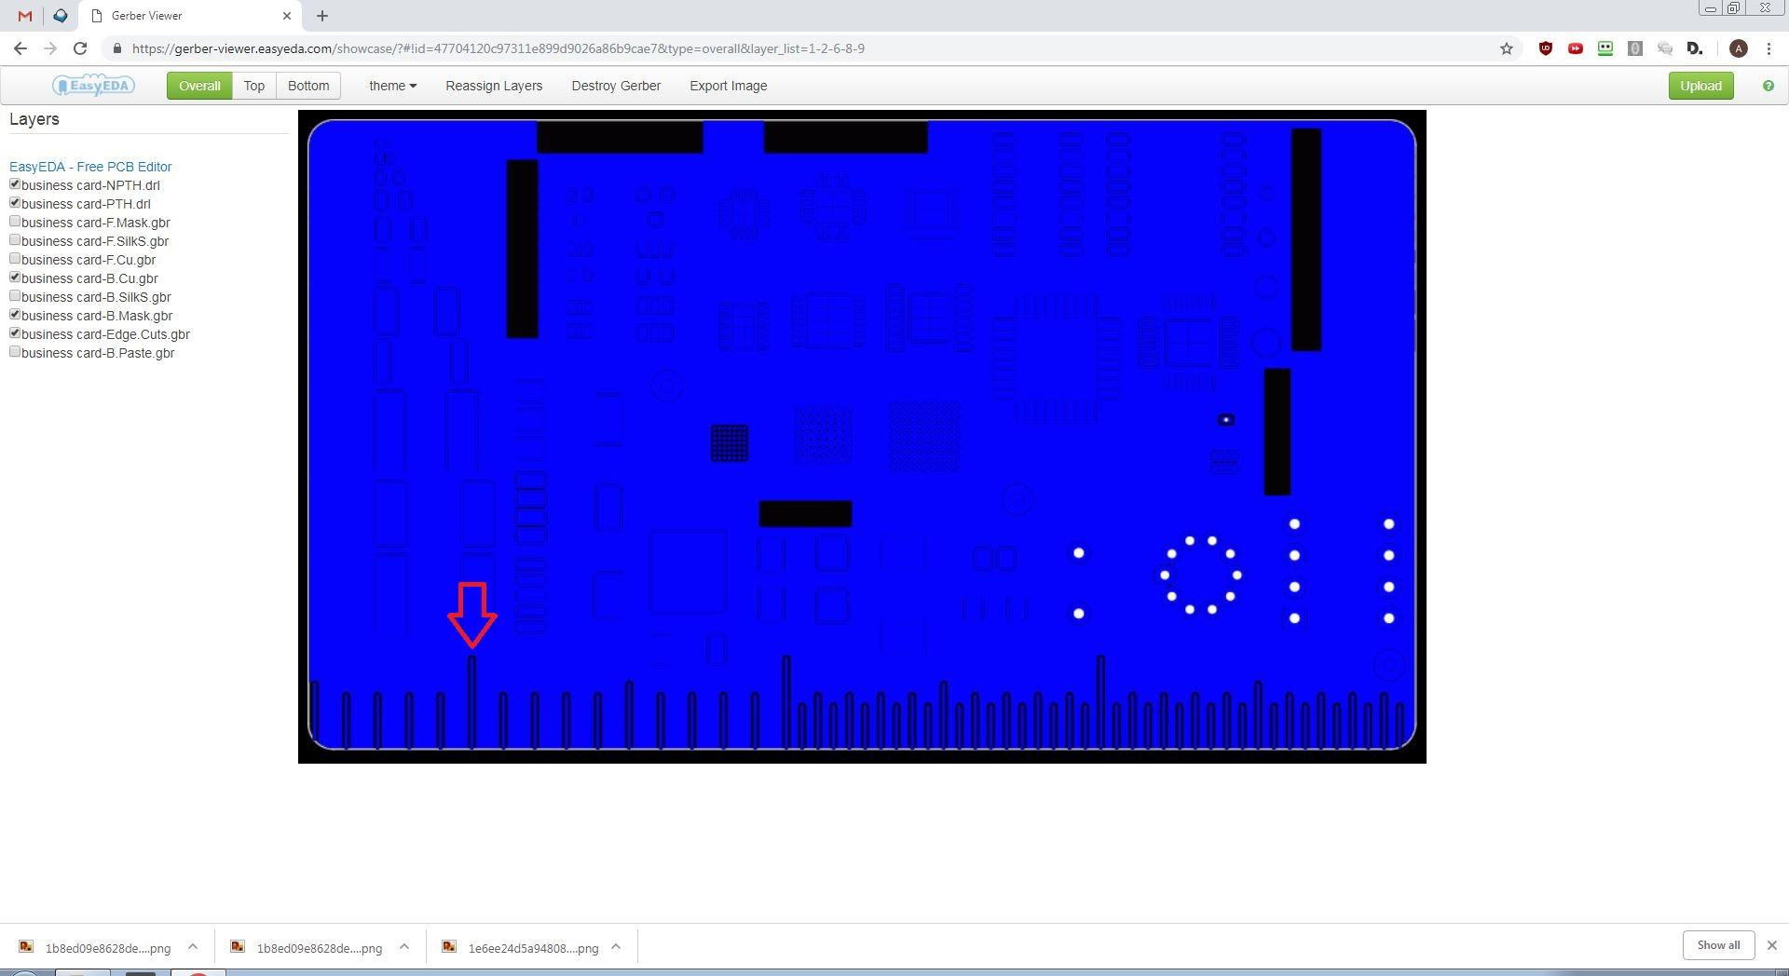Expand options for second downloaded png
This screenshot has width=1789, height=976.
[403, 946]
